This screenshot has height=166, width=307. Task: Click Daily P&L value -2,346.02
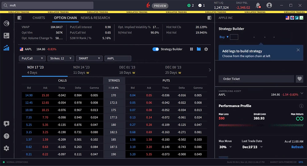point(243,8)
